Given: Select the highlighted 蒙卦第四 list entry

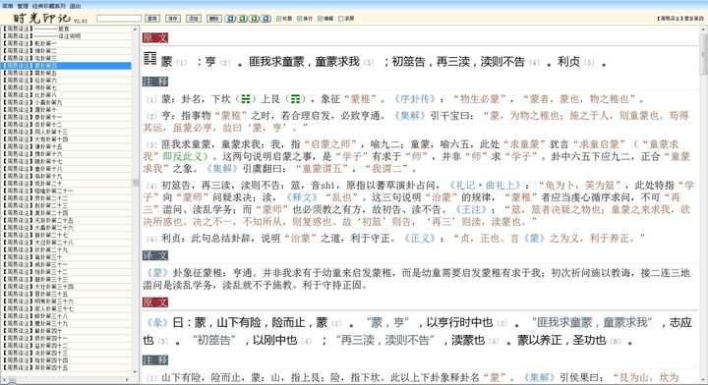Looking at the screenshot, I should 66,66.
